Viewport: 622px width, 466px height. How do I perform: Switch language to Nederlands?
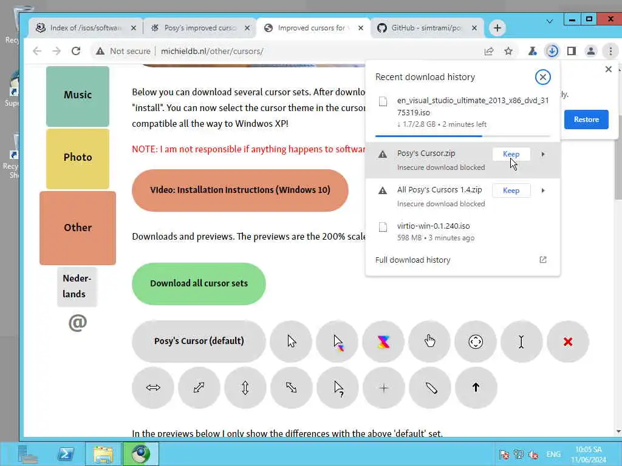pyautogui.click(x=77, y=286)
